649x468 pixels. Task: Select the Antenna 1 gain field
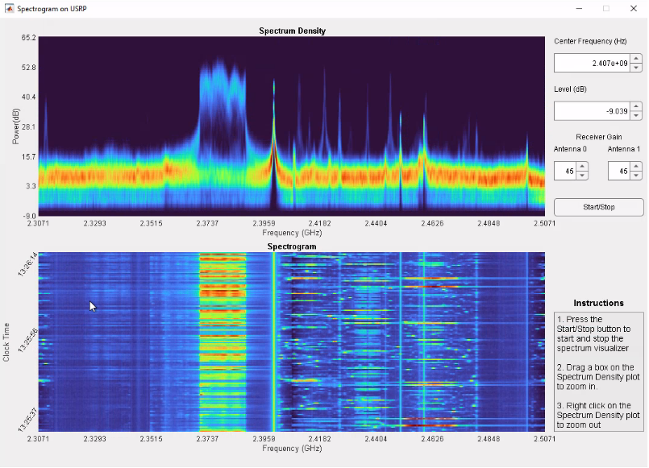(619, 171)
